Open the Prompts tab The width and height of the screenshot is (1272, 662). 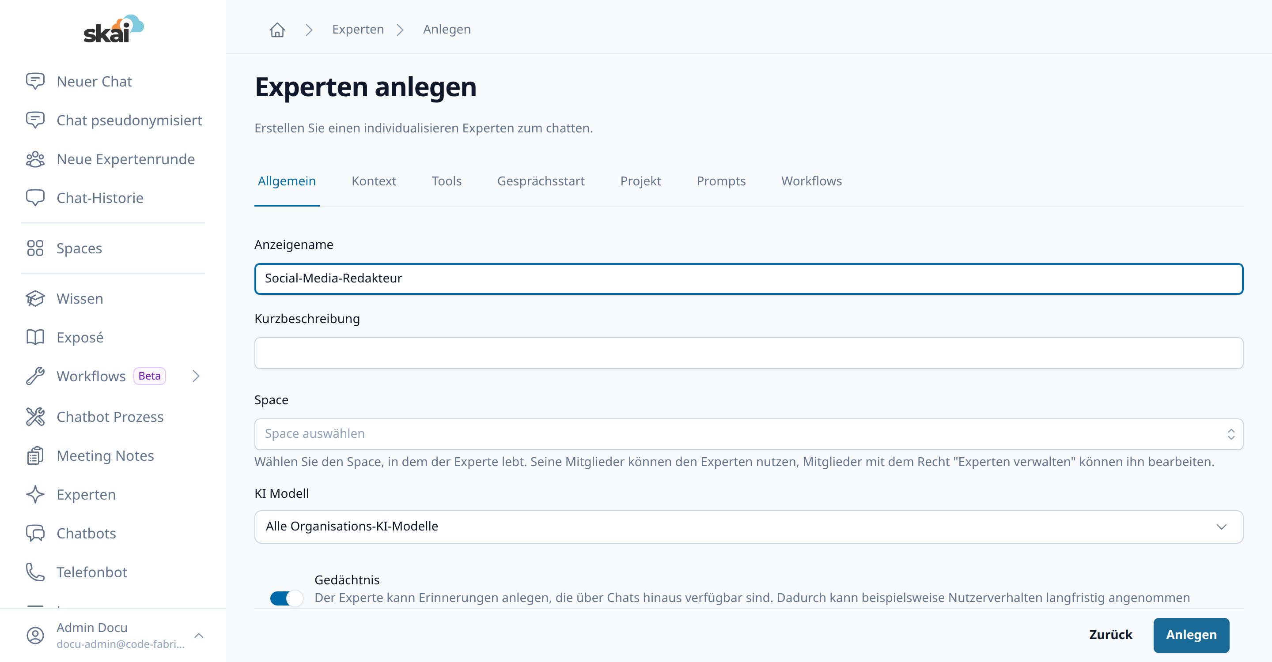coord(721,181)
